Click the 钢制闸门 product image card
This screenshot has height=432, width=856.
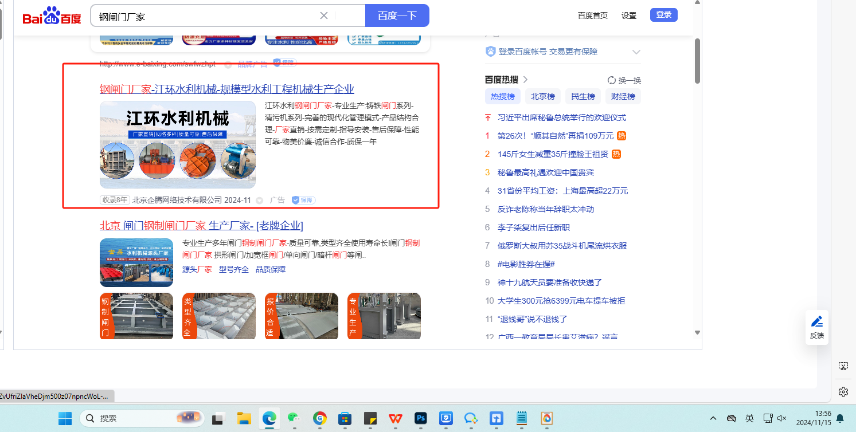(x=136, y=316)
